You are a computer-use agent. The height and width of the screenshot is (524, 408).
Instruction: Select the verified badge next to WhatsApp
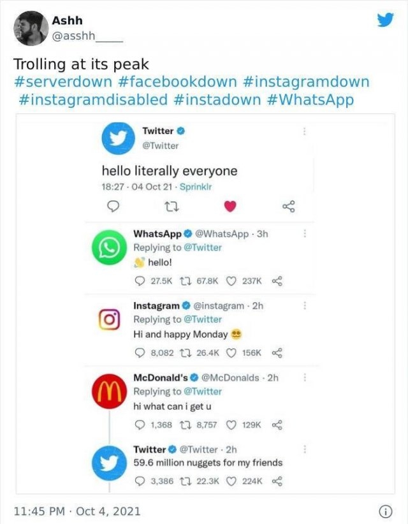pyautogui.click(x=187, y=233)
